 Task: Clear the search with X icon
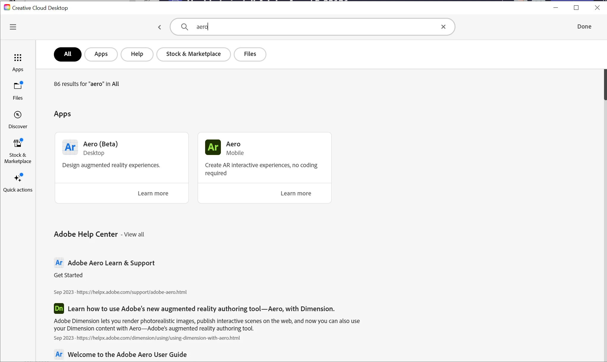pyautogui.click(x=443, y=27)
